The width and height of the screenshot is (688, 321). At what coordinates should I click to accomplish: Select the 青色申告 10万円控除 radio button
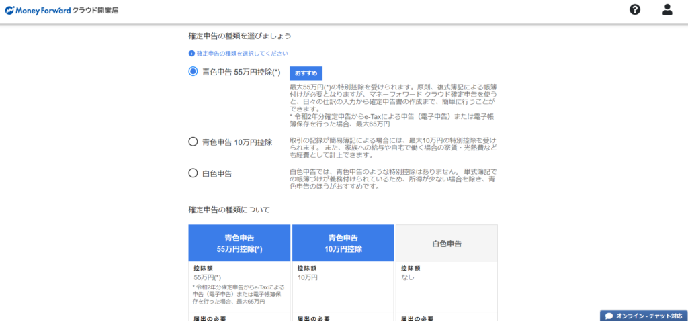coord(193,142)
